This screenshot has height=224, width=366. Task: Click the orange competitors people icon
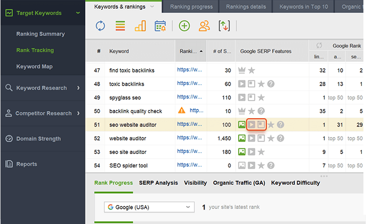point(204,25)
